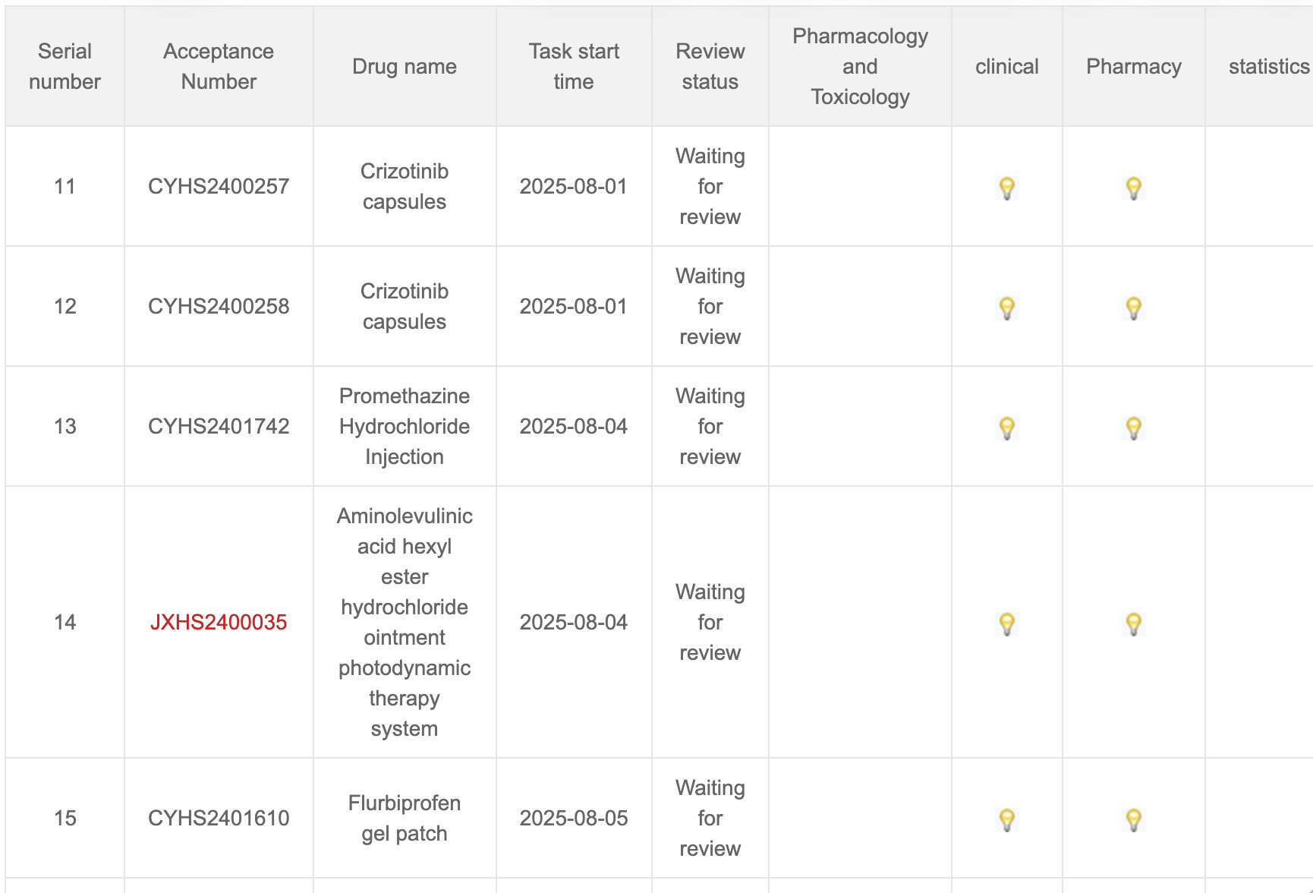Click Pharmacy lightbulb for JXHS2400035 row
Image resolution: width=1313 pixels, height=893 pixels.
pyautogui.click(x=1133, y=623)
